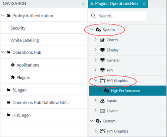The height and width of the screenshot is (137, 167).
Task: Click the Layout label
Action: 112,111
